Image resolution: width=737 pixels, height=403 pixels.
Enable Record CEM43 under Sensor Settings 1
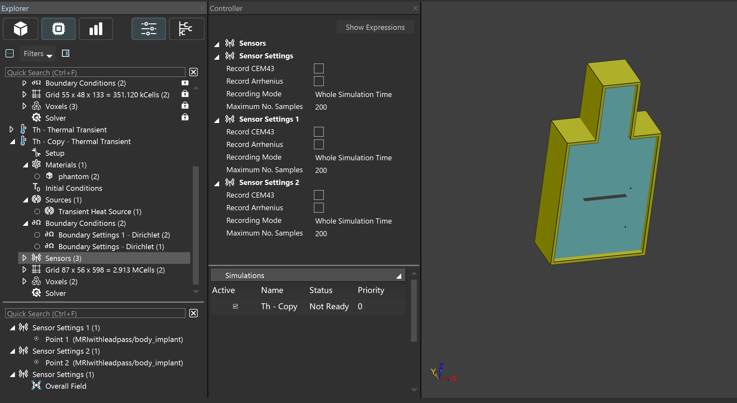tap(319, 132)
